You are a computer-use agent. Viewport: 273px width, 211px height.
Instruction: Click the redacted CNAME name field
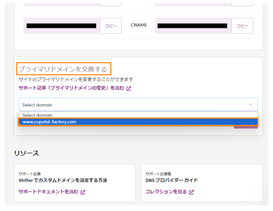[62, 26]
